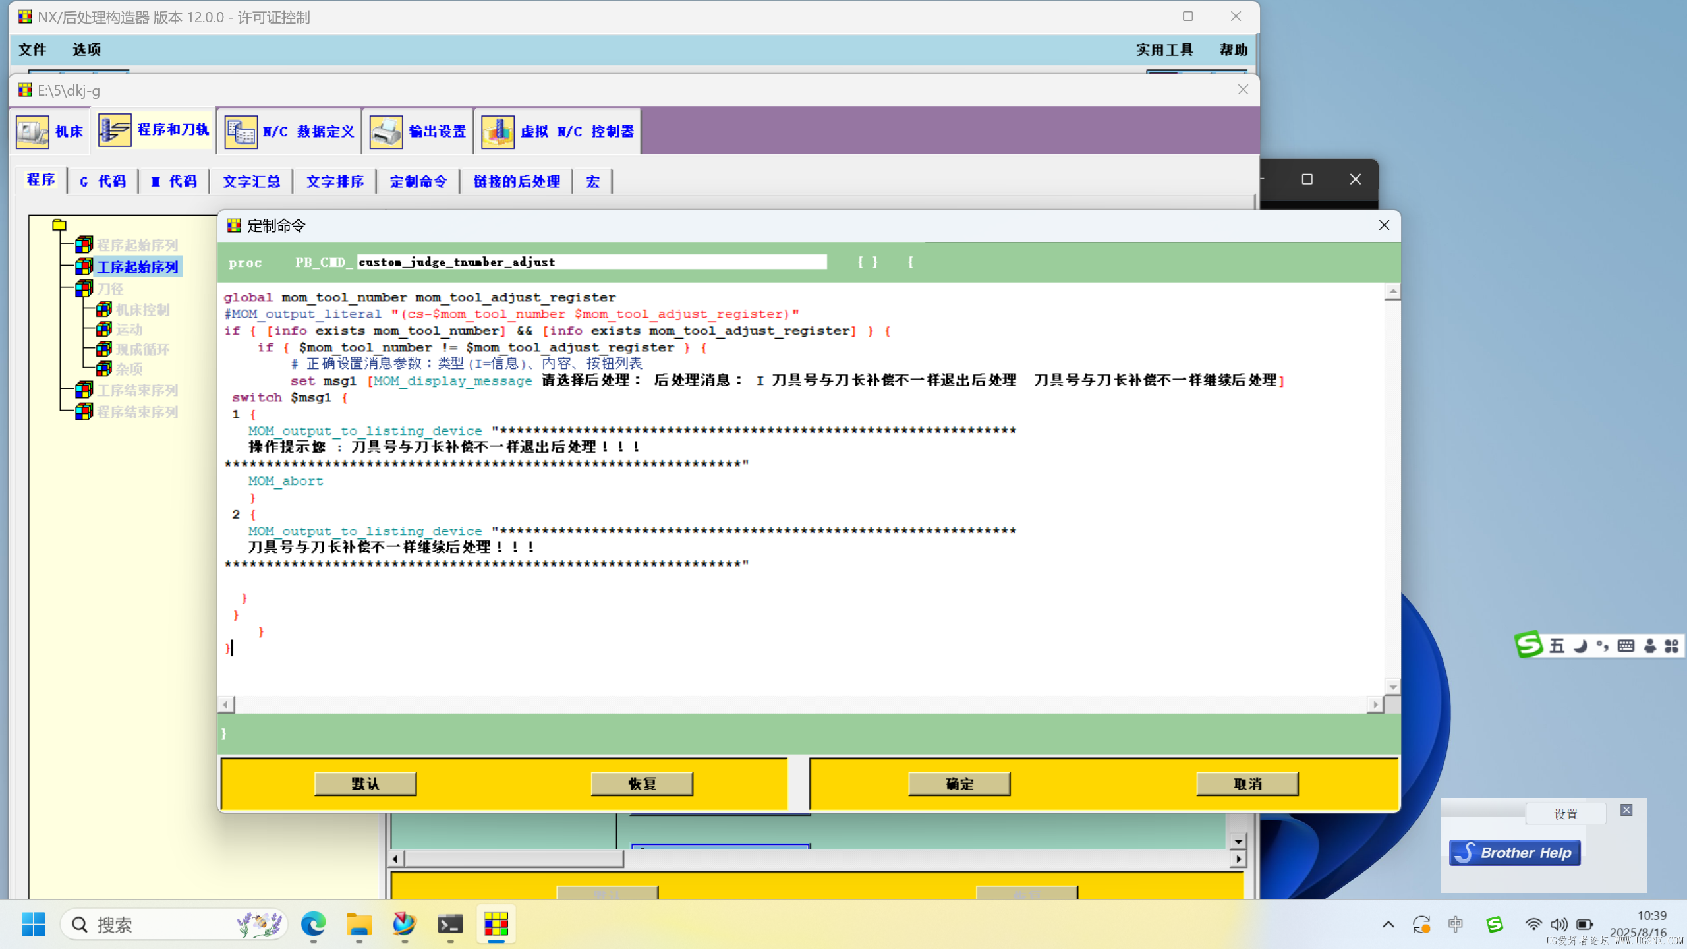Cancel with the 取消 button
The image size is (1687, 949).
pyautogui.click(x=1247, y=784)
